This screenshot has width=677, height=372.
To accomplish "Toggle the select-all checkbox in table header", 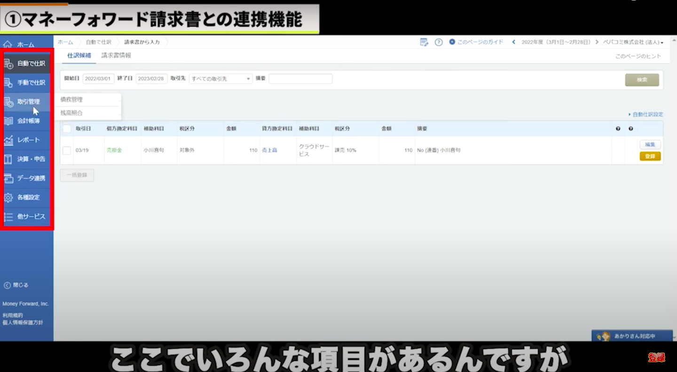I will [x=67, y=129].
